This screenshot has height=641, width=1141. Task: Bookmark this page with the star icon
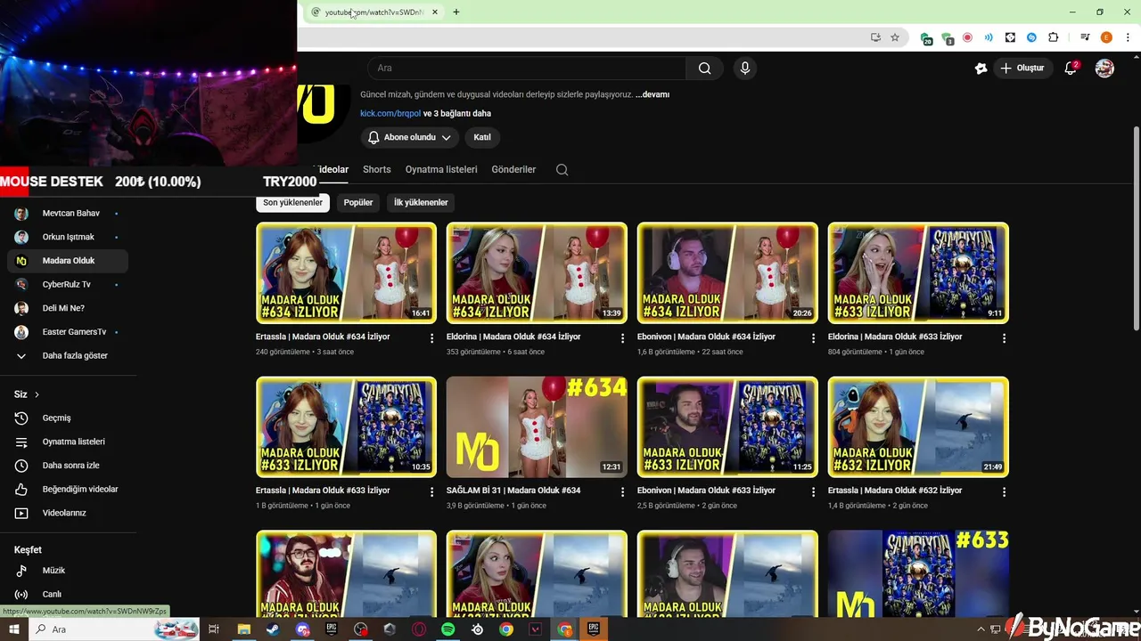point(895,37)
